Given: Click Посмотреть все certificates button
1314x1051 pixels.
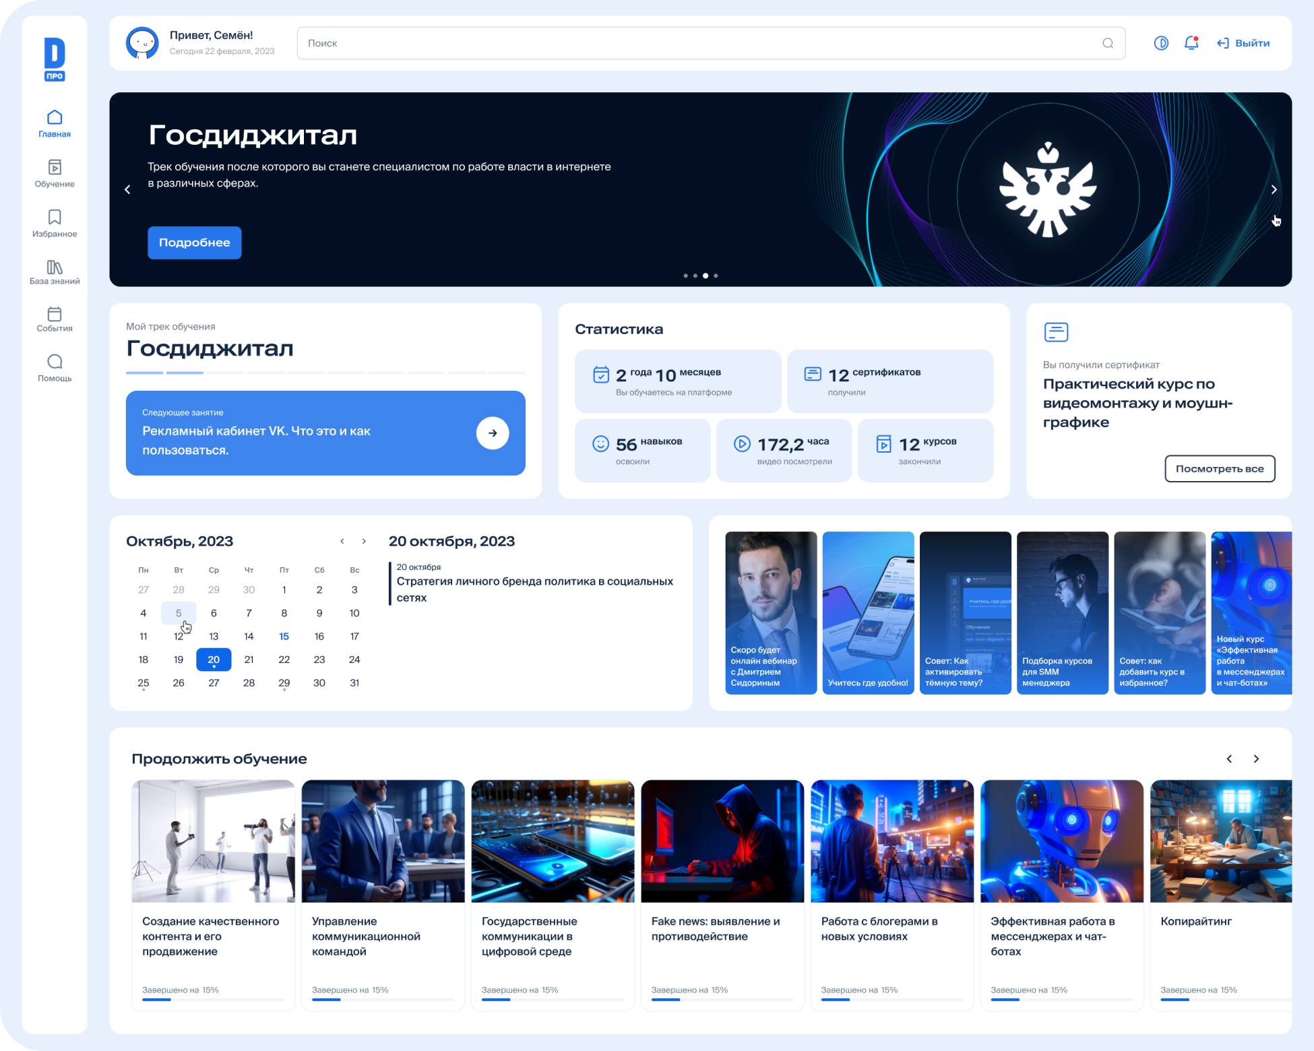Looking at the screenshot, I should pos(1219,469).
